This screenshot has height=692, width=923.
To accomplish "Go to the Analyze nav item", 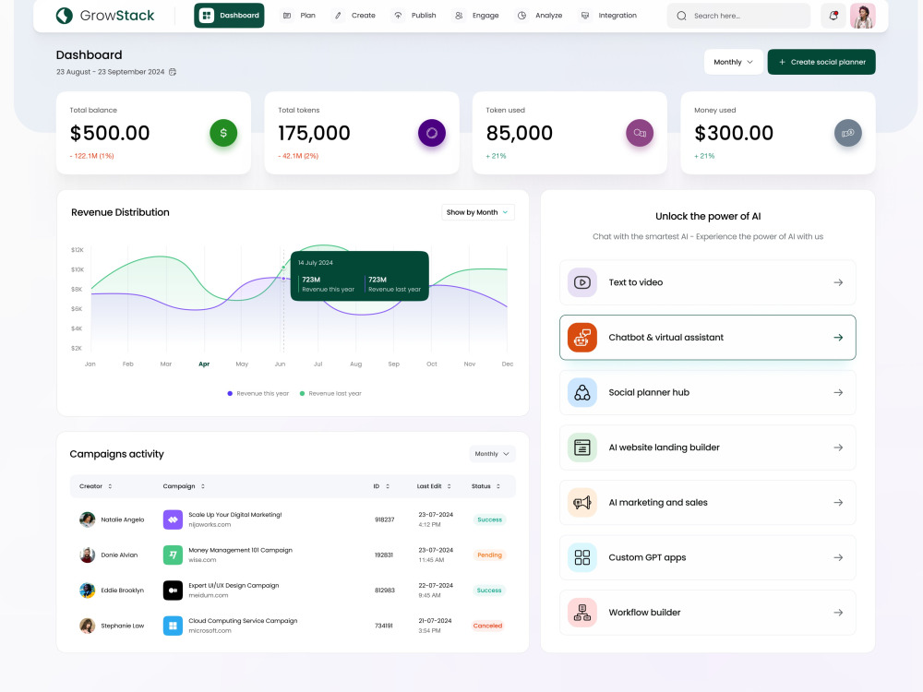I will (540, 16).
